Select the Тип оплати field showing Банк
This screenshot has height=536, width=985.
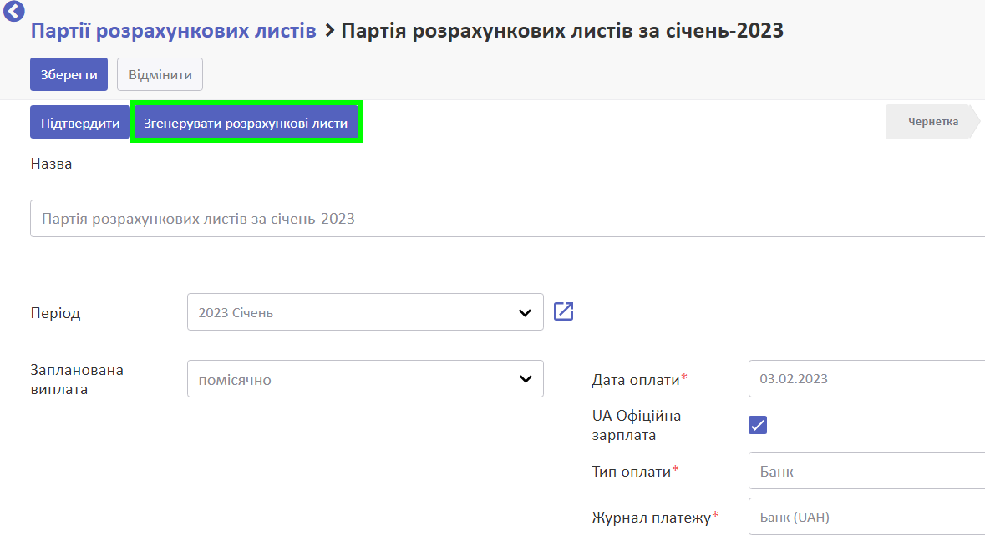tap(866, 472)
